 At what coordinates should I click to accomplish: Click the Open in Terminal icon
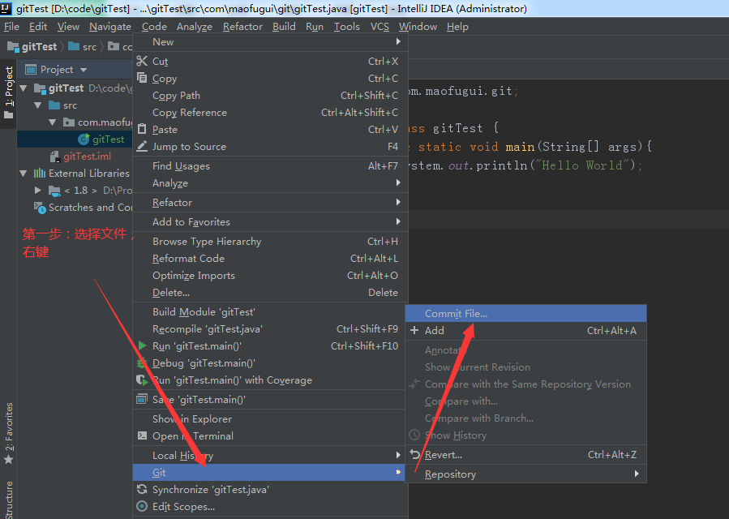[142, 435]
